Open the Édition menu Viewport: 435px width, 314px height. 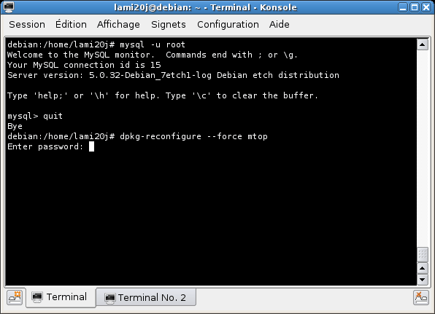click(71, 24)
